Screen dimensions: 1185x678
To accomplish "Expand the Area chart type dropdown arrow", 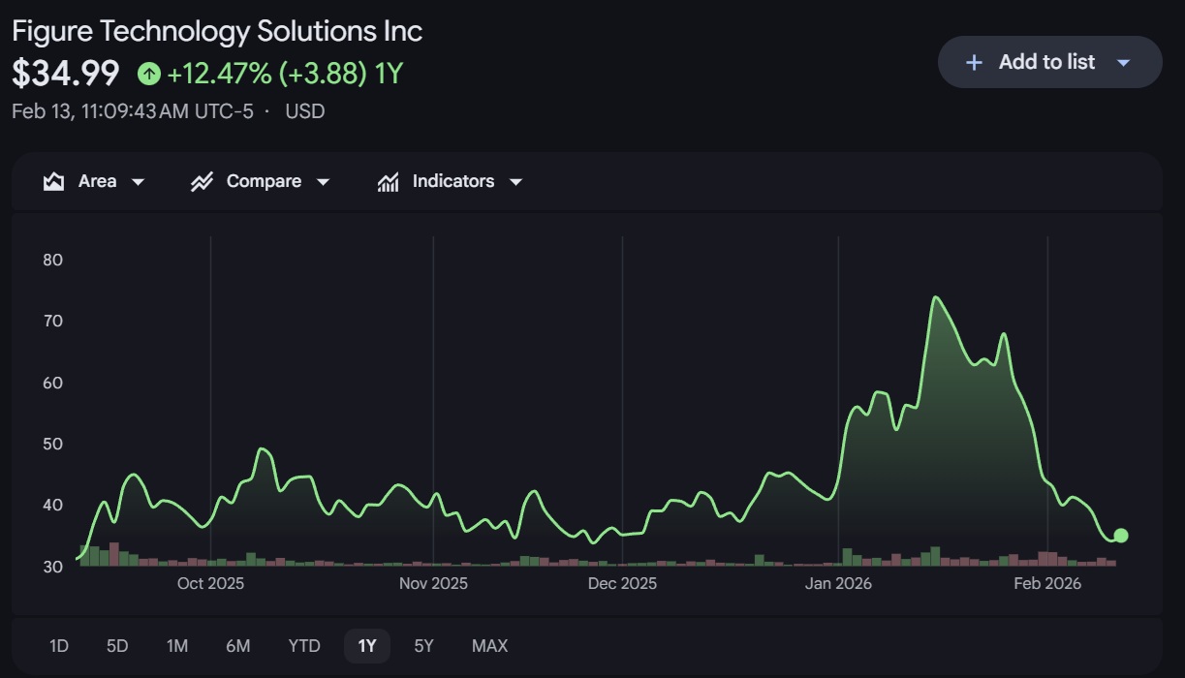I will pos(138,182).
